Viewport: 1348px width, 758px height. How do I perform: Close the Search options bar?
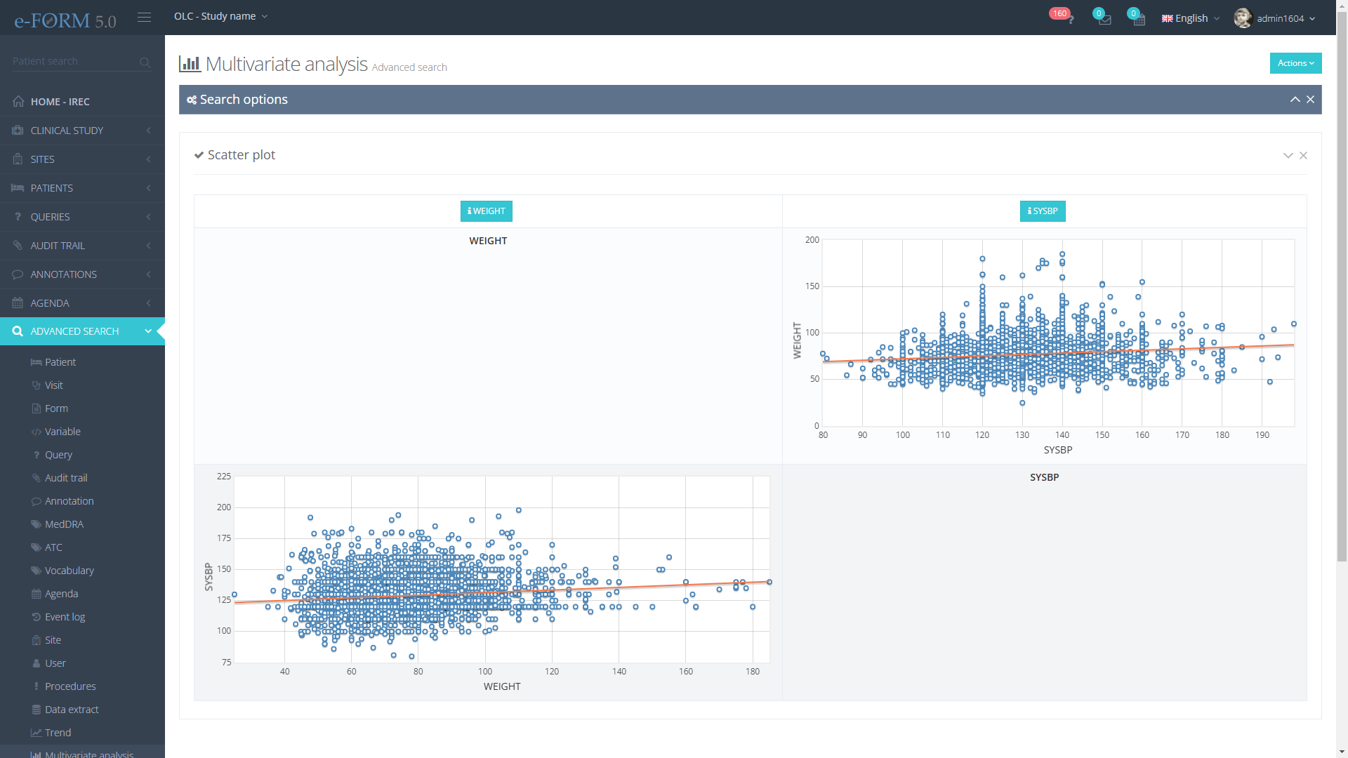1310,100
